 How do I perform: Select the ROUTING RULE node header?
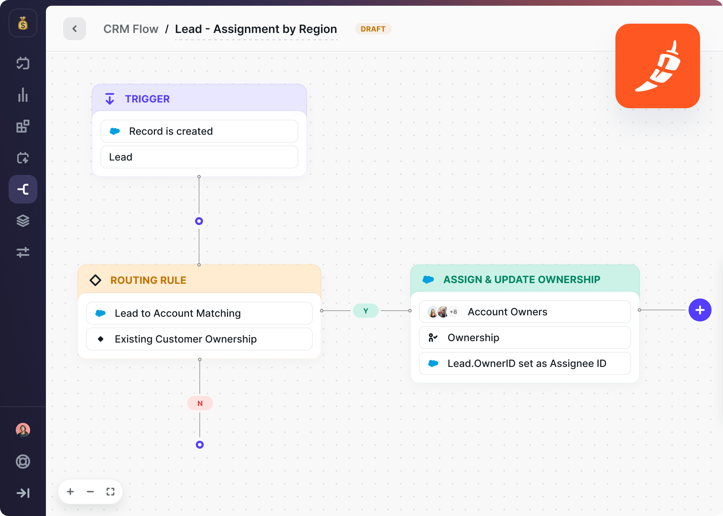(x=199, y=280)
